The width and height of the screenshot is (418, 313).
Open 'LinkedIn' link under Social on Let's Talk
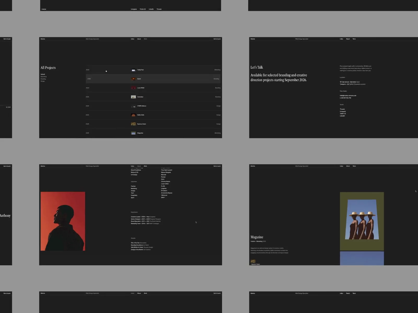tap(342, 116)
